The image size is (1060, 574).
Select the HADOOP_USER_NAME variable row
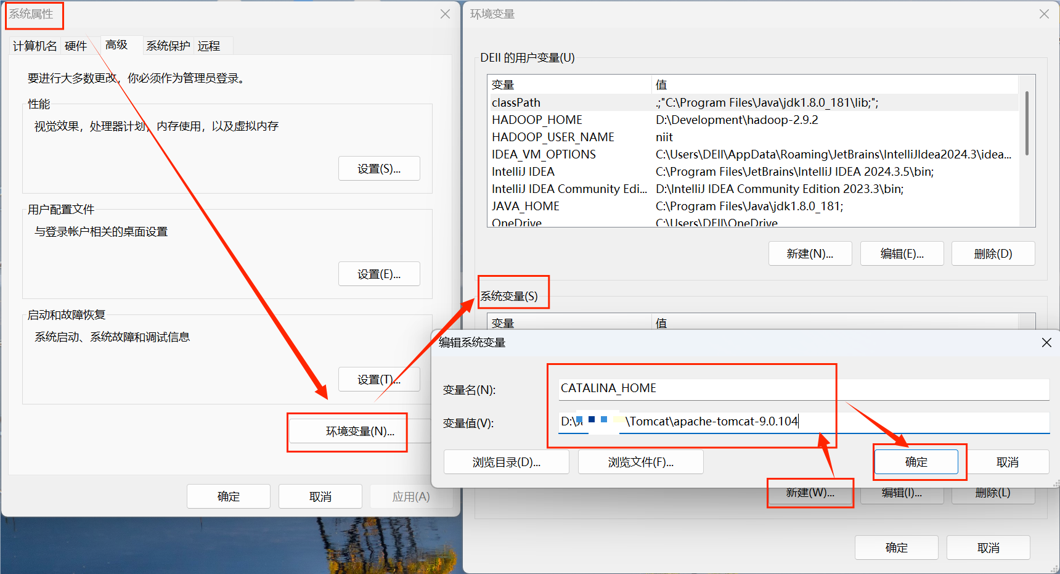753,137
